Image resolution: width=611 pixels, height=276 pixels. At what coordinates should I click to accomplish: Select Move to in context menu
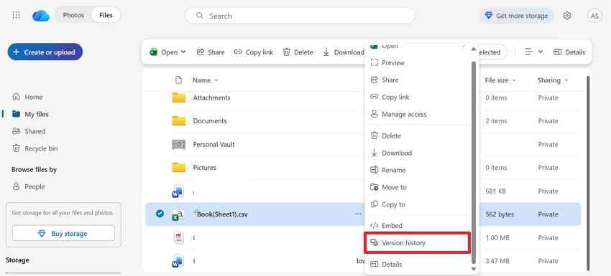(x=418, y=187)
